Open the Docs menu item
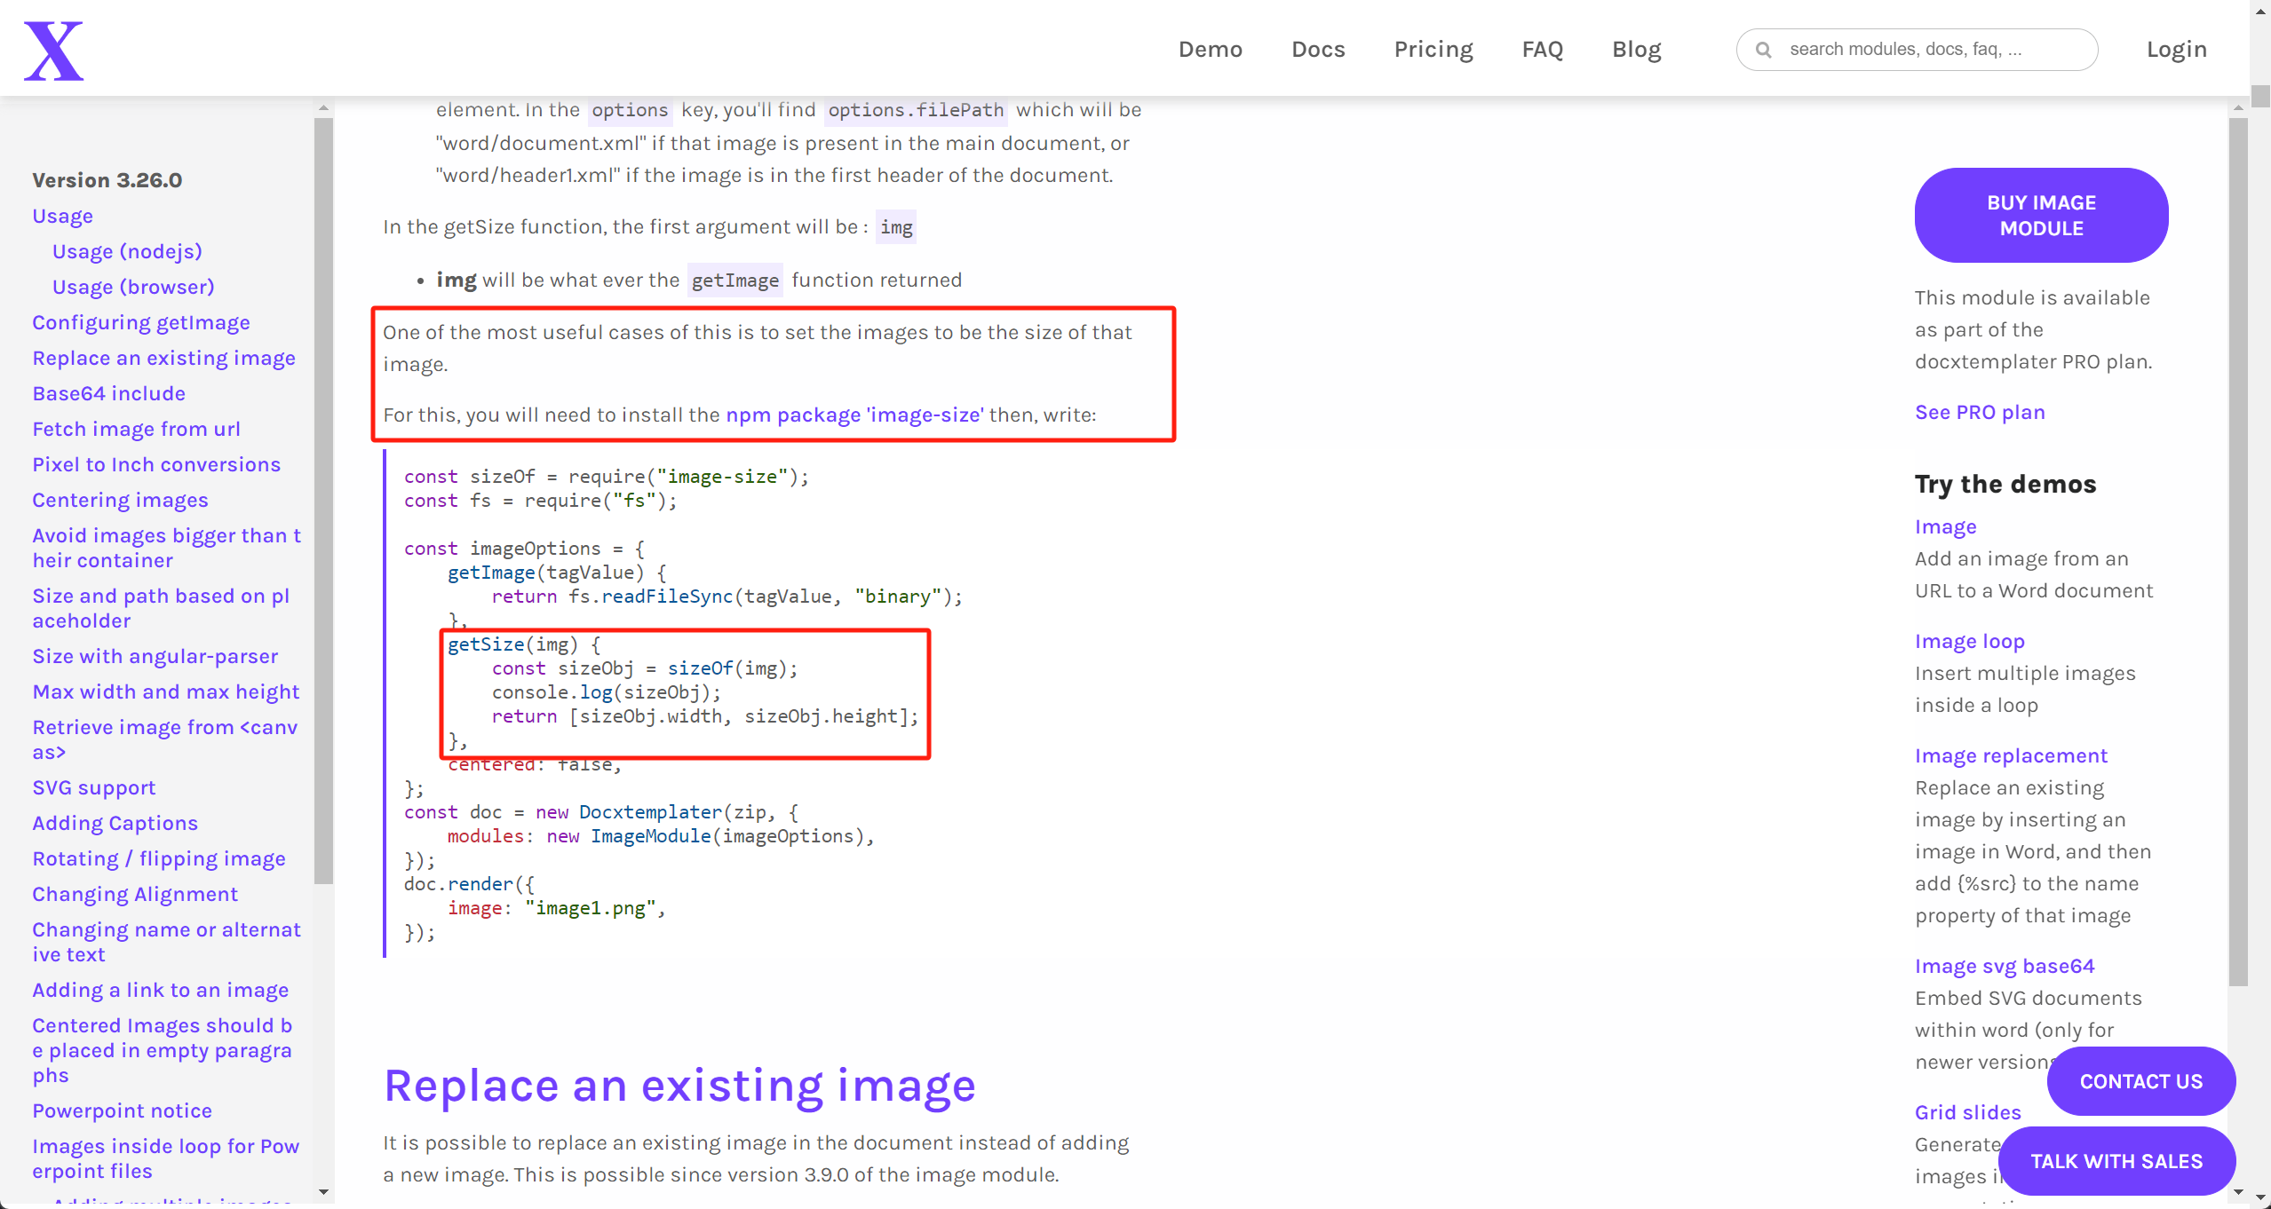The image size is (2271, 1209). [1318, 49]
